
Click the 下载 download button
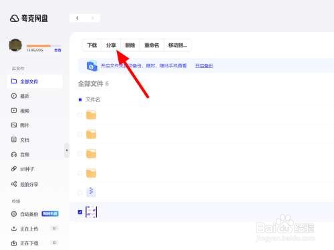click(x=92, y=45)
